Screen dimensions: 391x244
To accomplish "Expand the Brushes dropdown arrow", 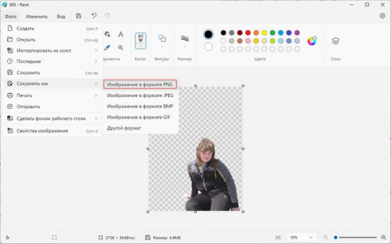I will (x=140, y=46).
